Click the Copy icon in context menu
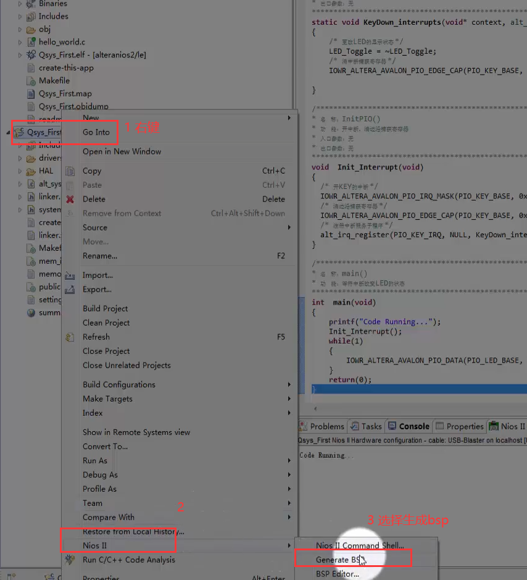Image resolution: width=527 pixels, height=580 pixels. (70, 171)
